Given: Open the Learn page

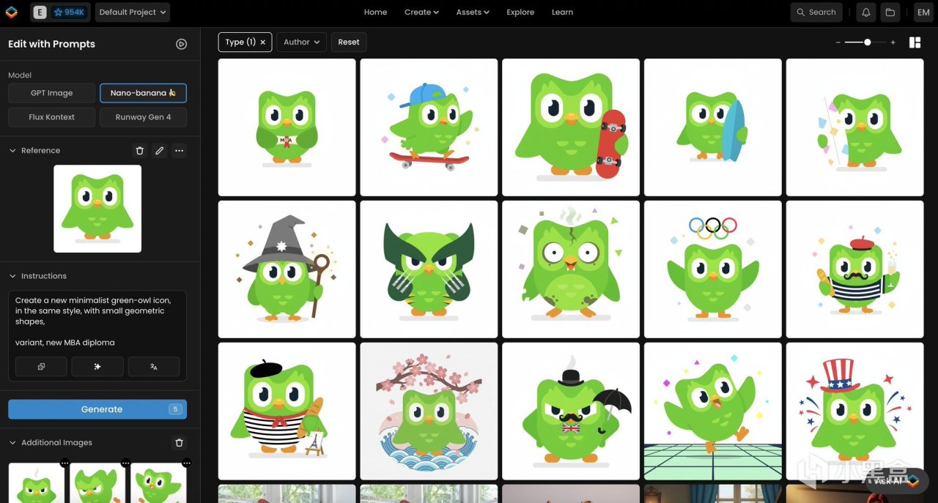Looking at the screenshot, I should (562, 12).
